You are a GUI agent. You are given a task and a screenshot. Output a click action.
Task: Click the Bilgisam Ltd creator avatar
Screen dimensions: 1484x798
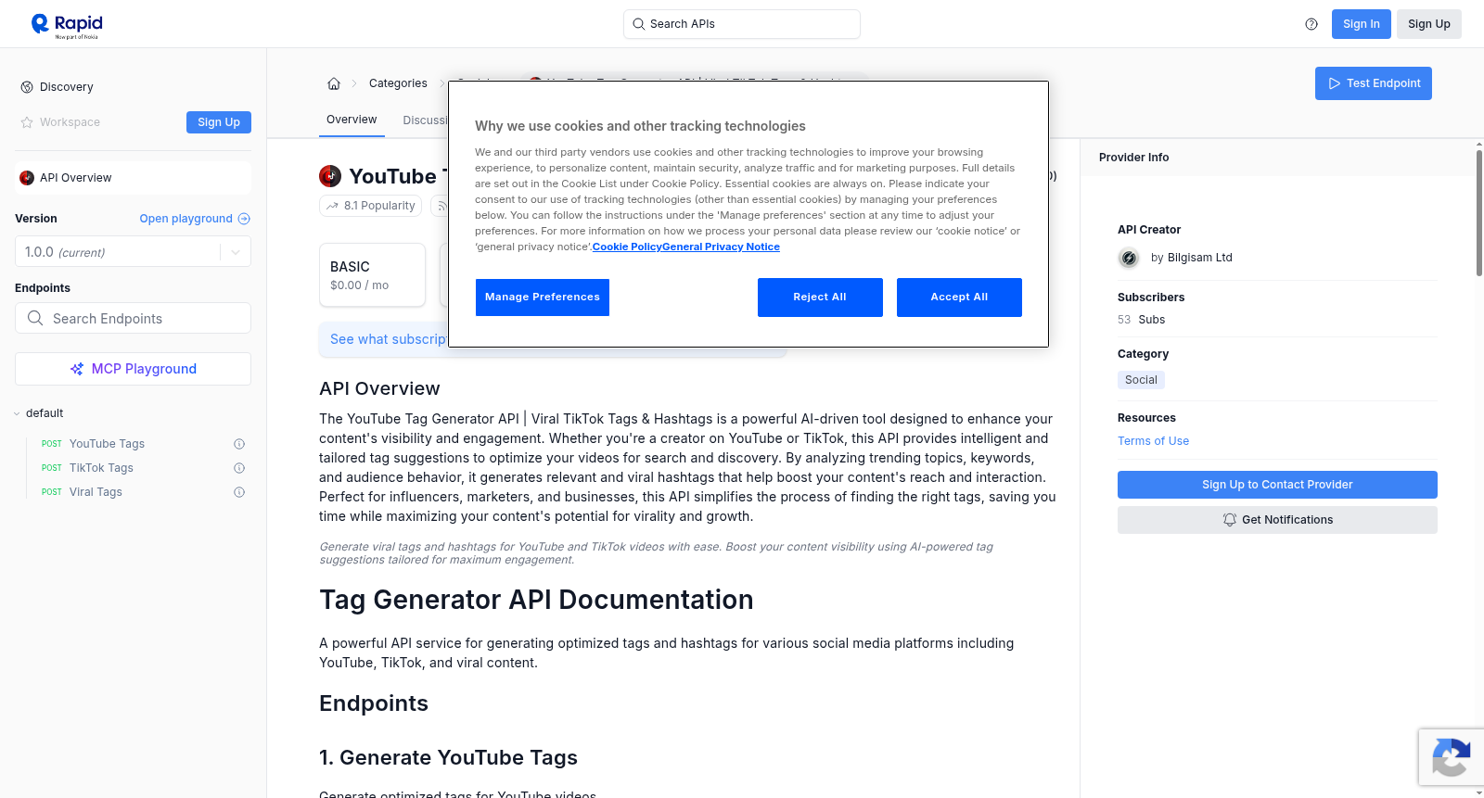point(1129,259)
